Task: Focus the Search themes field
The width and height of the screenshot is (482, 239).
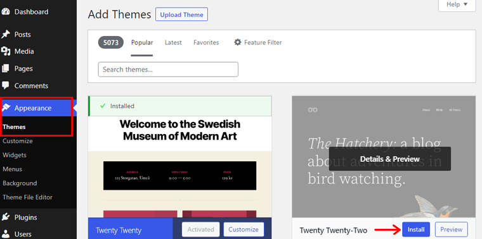Action: tap(168, 70)
